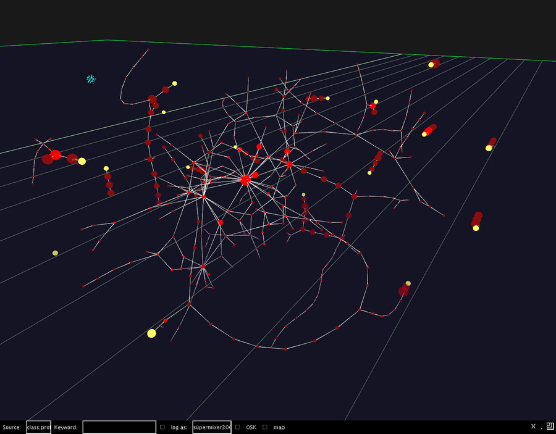Focus the empty Keyword input field
This screenshot has width=556, height=434.
point(119,427)
